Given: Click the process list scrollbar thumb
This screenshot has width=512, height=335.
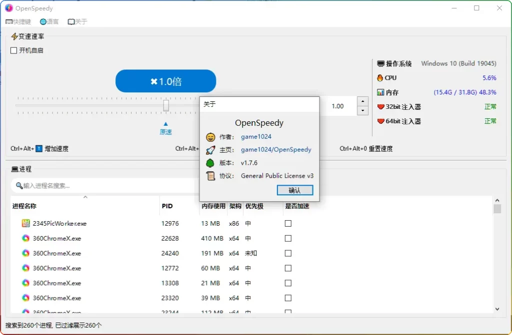Looking at the screenshot, I should click(497, 209).
